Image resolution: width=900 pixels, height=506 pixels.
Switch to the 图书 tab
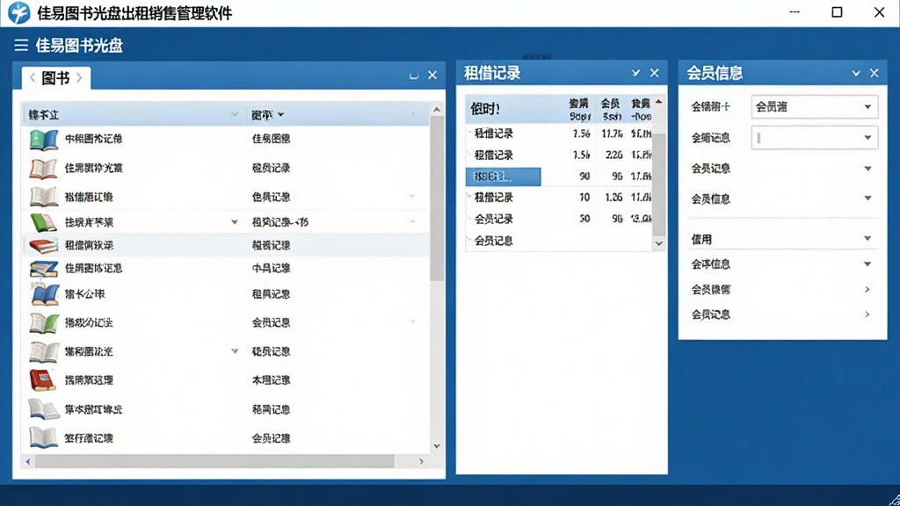pyautogui.click(x=55, y=77)
